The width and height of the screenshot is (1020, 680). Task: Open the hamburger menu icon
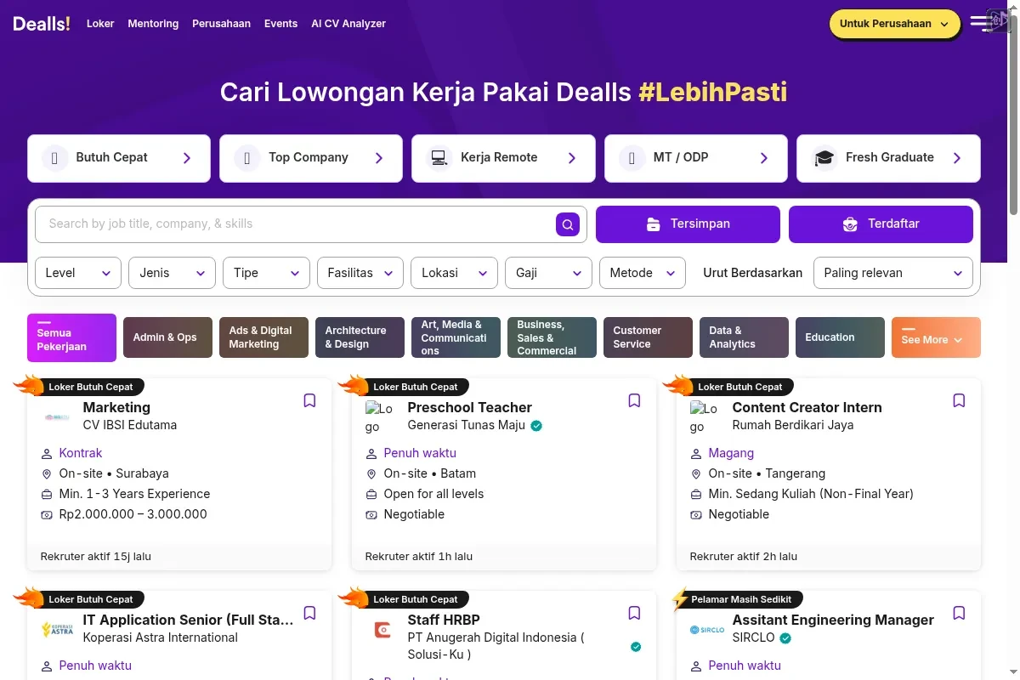(x=980, y=24)
